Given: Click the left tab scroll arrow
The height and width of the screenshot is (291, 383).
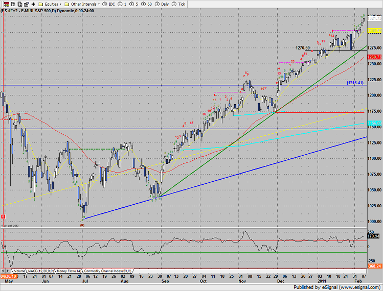Looking at the screenshot, I should point(3,271).
